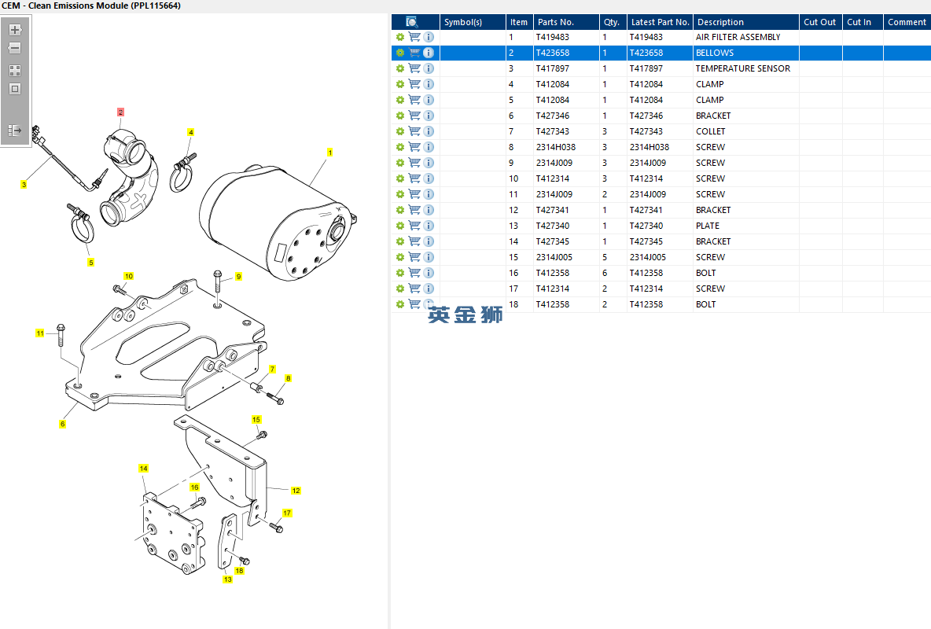Add item 12 BRACKET T427341 to cart
Image resolution: width=931 pixels, height=629 pixels.
click(414, 210)
